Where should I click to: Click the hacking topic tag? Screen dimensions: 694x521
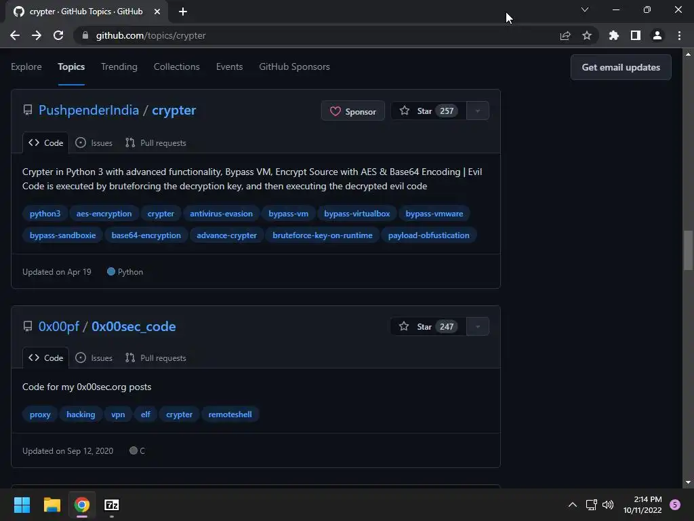point(81,414)
